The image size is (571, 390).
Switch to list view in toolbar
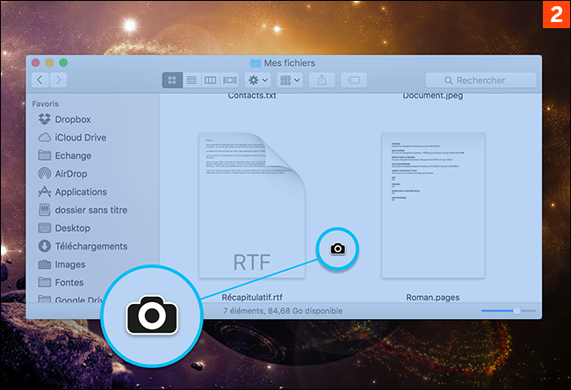[191, 80]
